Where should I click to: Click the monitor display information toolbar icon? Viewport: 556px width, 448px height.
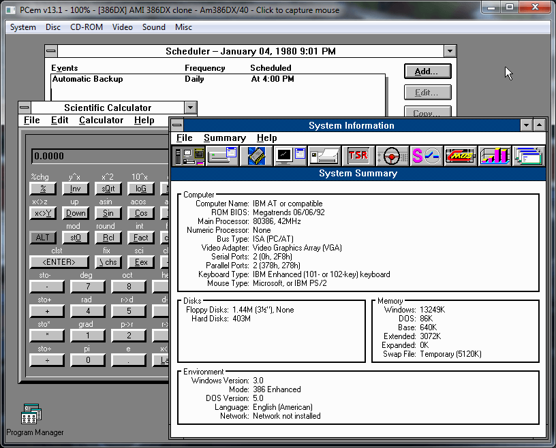pos(290,156)
